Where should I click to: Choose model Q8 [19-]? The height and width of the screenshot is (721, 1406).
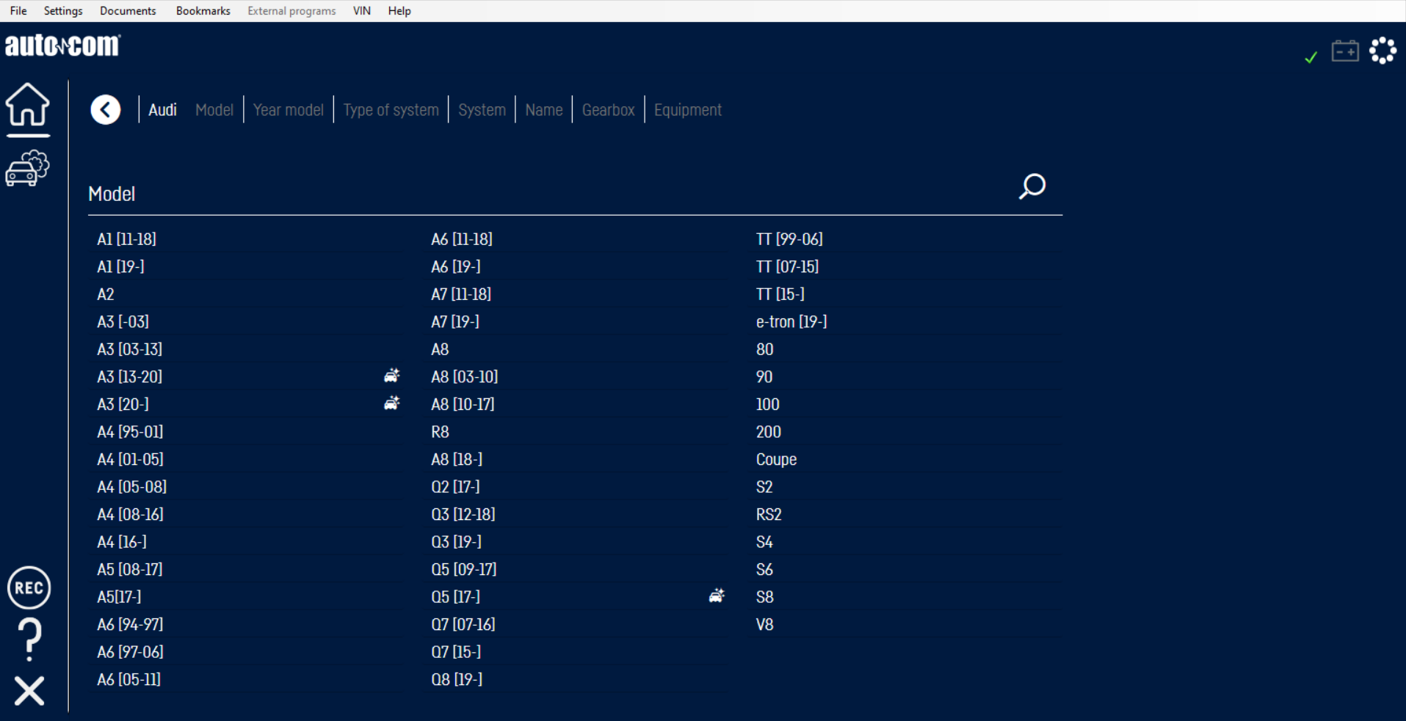click(x=457, y=679)
